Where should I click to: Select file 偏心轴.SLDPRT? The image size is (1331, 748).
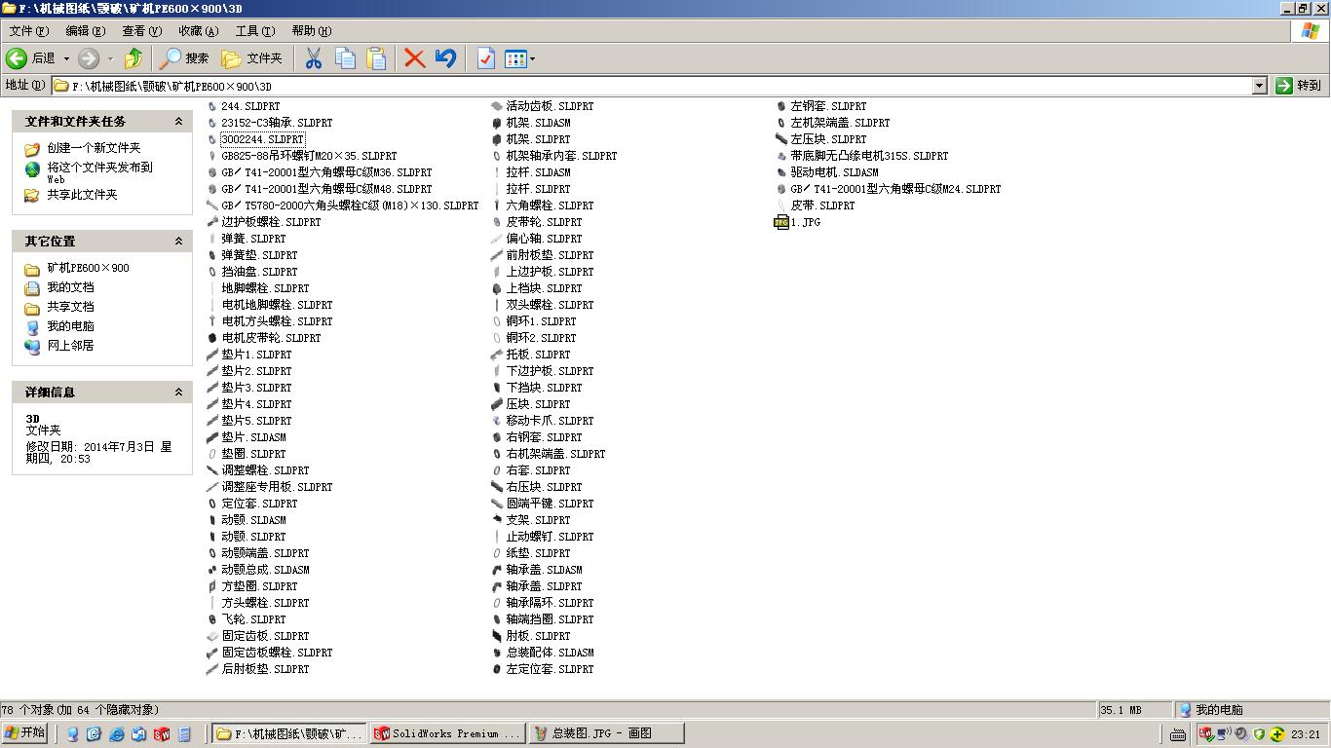544,239
